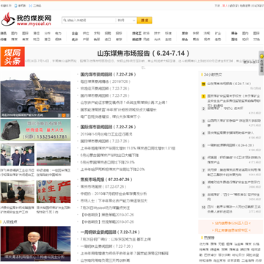Open the 统计 navigation category
Screen dimensions: 264x264
(x=75, y=40)
